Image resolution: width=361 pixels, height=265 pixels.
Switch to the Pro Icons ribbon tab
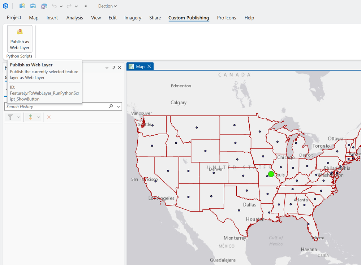click(x=227, y=18)
